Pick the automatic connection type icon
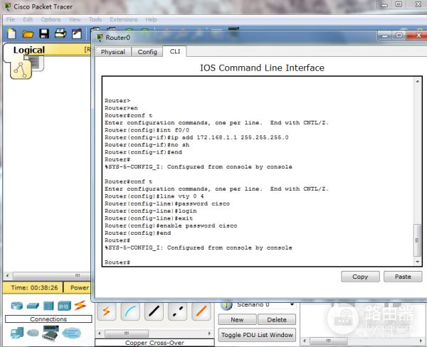Image resolution: width=427 pixels, height=347 pixels. coord(107,311)
